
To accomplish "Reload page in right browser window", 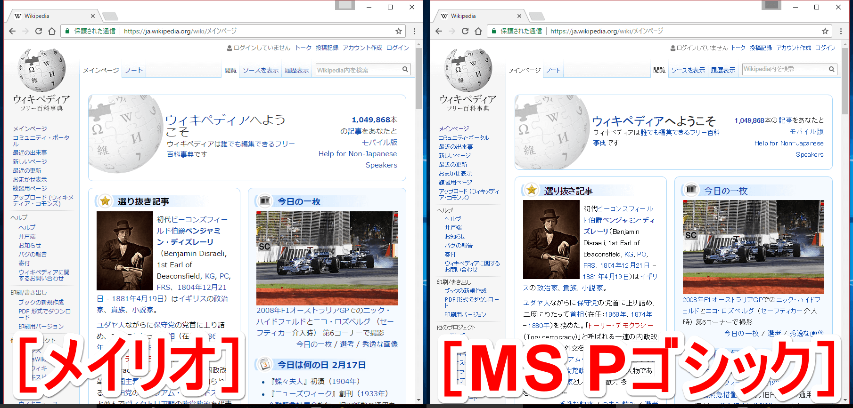I will pyautogui.click(x=465, y=31).
